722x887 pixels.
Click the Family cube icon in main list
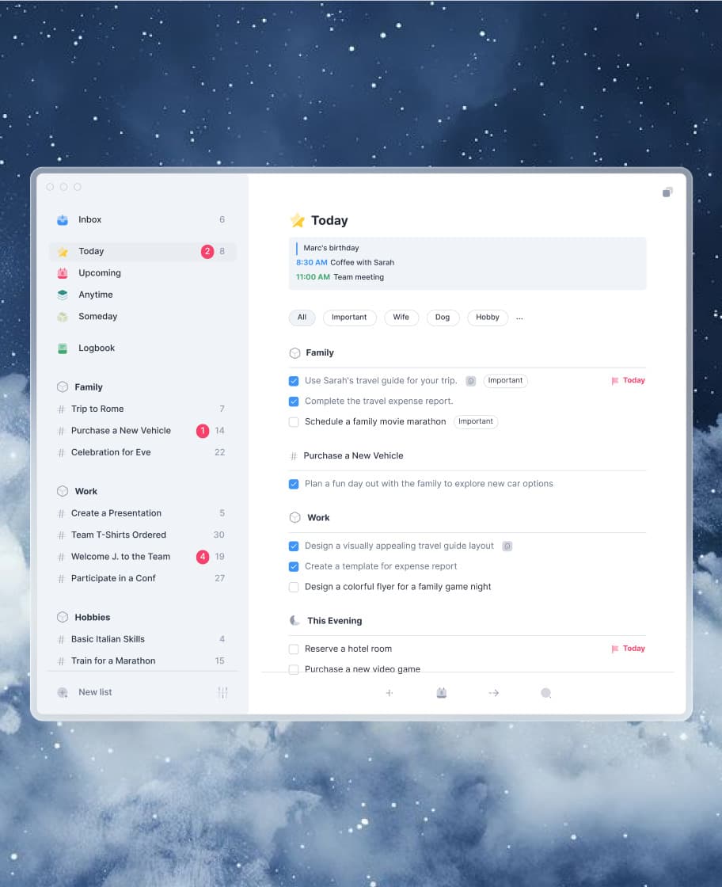tap(294, 353)
